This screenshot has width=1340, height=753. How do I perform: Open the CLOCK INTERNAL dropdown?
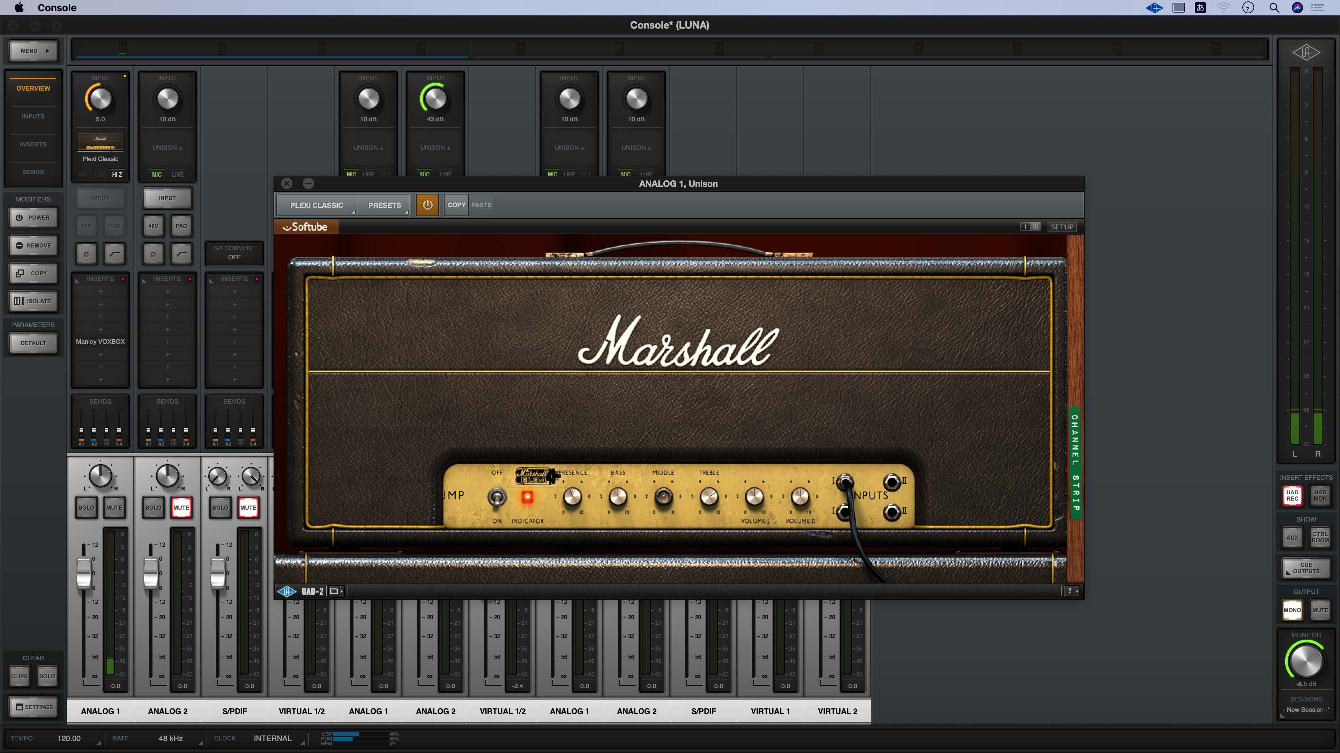click(273, 738)
